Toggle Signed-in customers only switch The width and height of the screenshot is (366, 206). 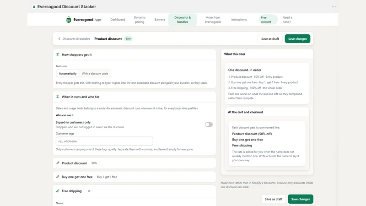[x=209, y=125]
